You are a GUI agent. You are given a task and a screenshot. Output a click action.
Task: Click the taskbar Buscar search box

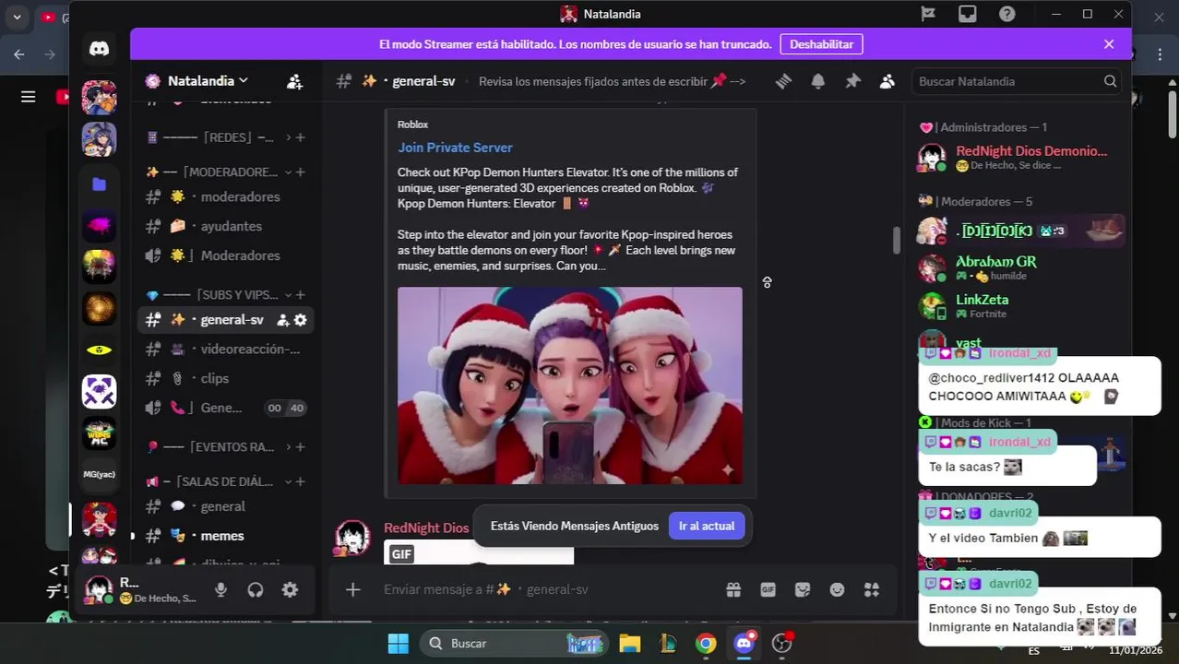[x=514, y=644]
